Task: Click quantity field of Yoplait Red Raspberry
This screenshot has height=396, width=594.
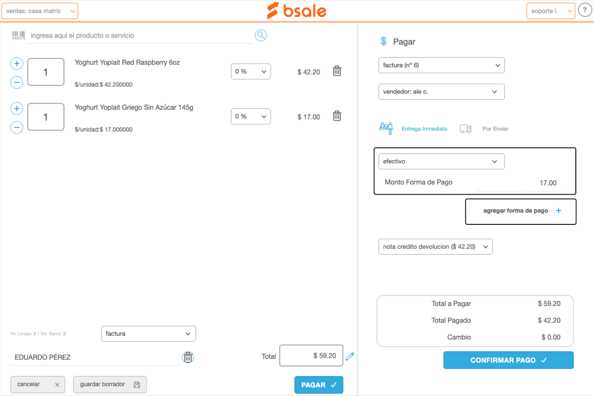Action: click(x=46, y=72)
